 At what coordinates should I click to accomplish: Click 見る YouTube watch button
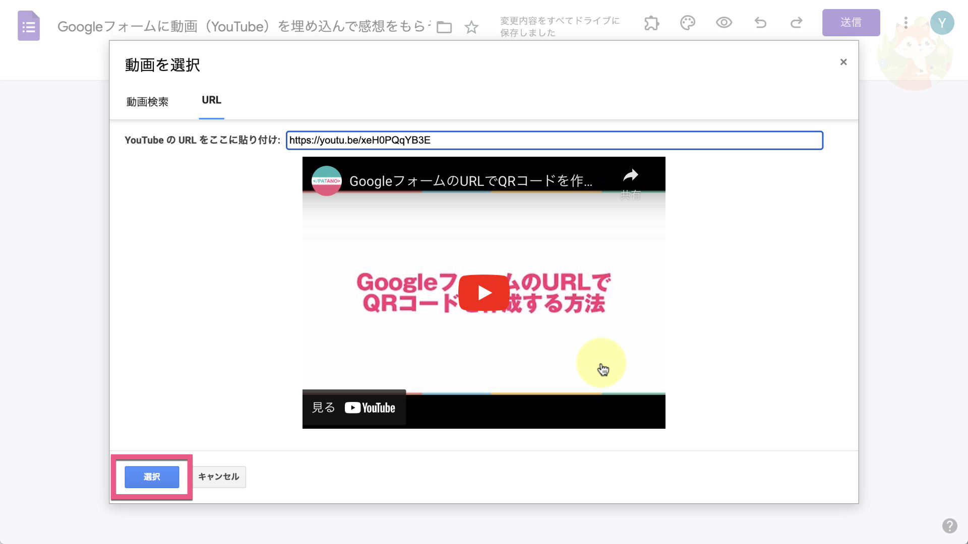click(x=354, y=407)
